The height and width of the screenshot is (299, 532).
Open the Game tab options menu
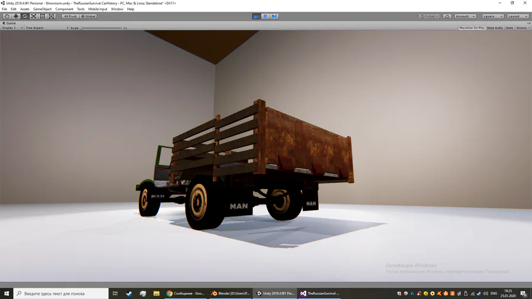coord(529,23)
